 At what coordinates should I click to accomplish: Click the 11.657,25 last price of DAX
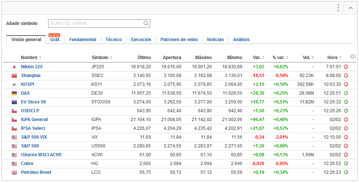(141, 93)
